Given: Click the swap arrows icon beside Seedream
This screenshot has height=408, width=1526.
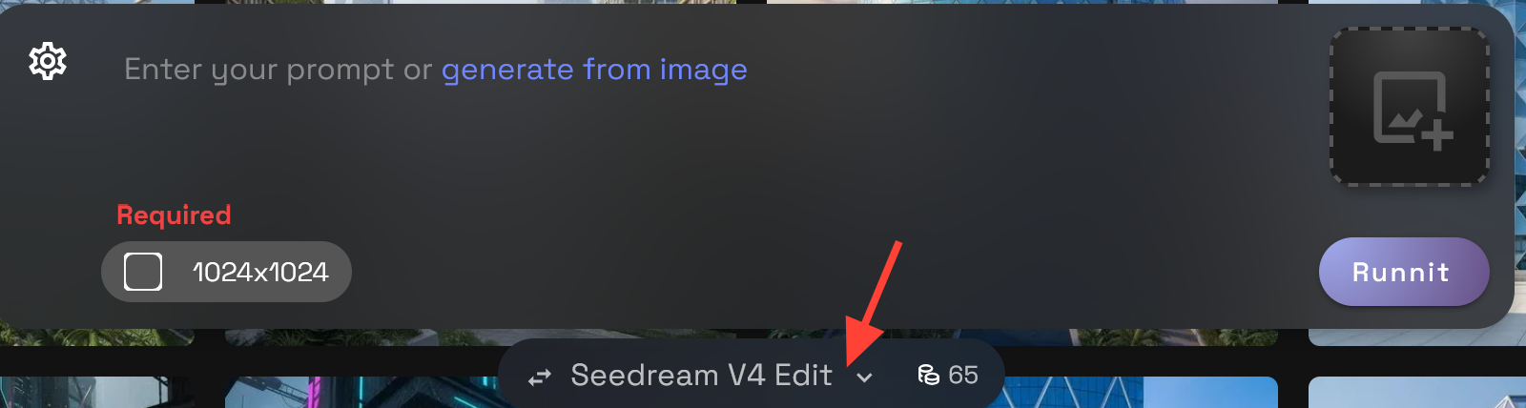Looking at the screenshot, I should 540,377.
